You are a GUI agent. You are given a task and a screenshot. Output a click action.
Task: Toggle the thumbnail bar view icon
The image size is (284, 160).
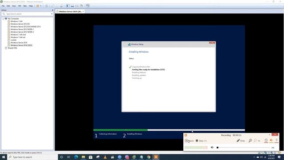click(x=72, y=6)
